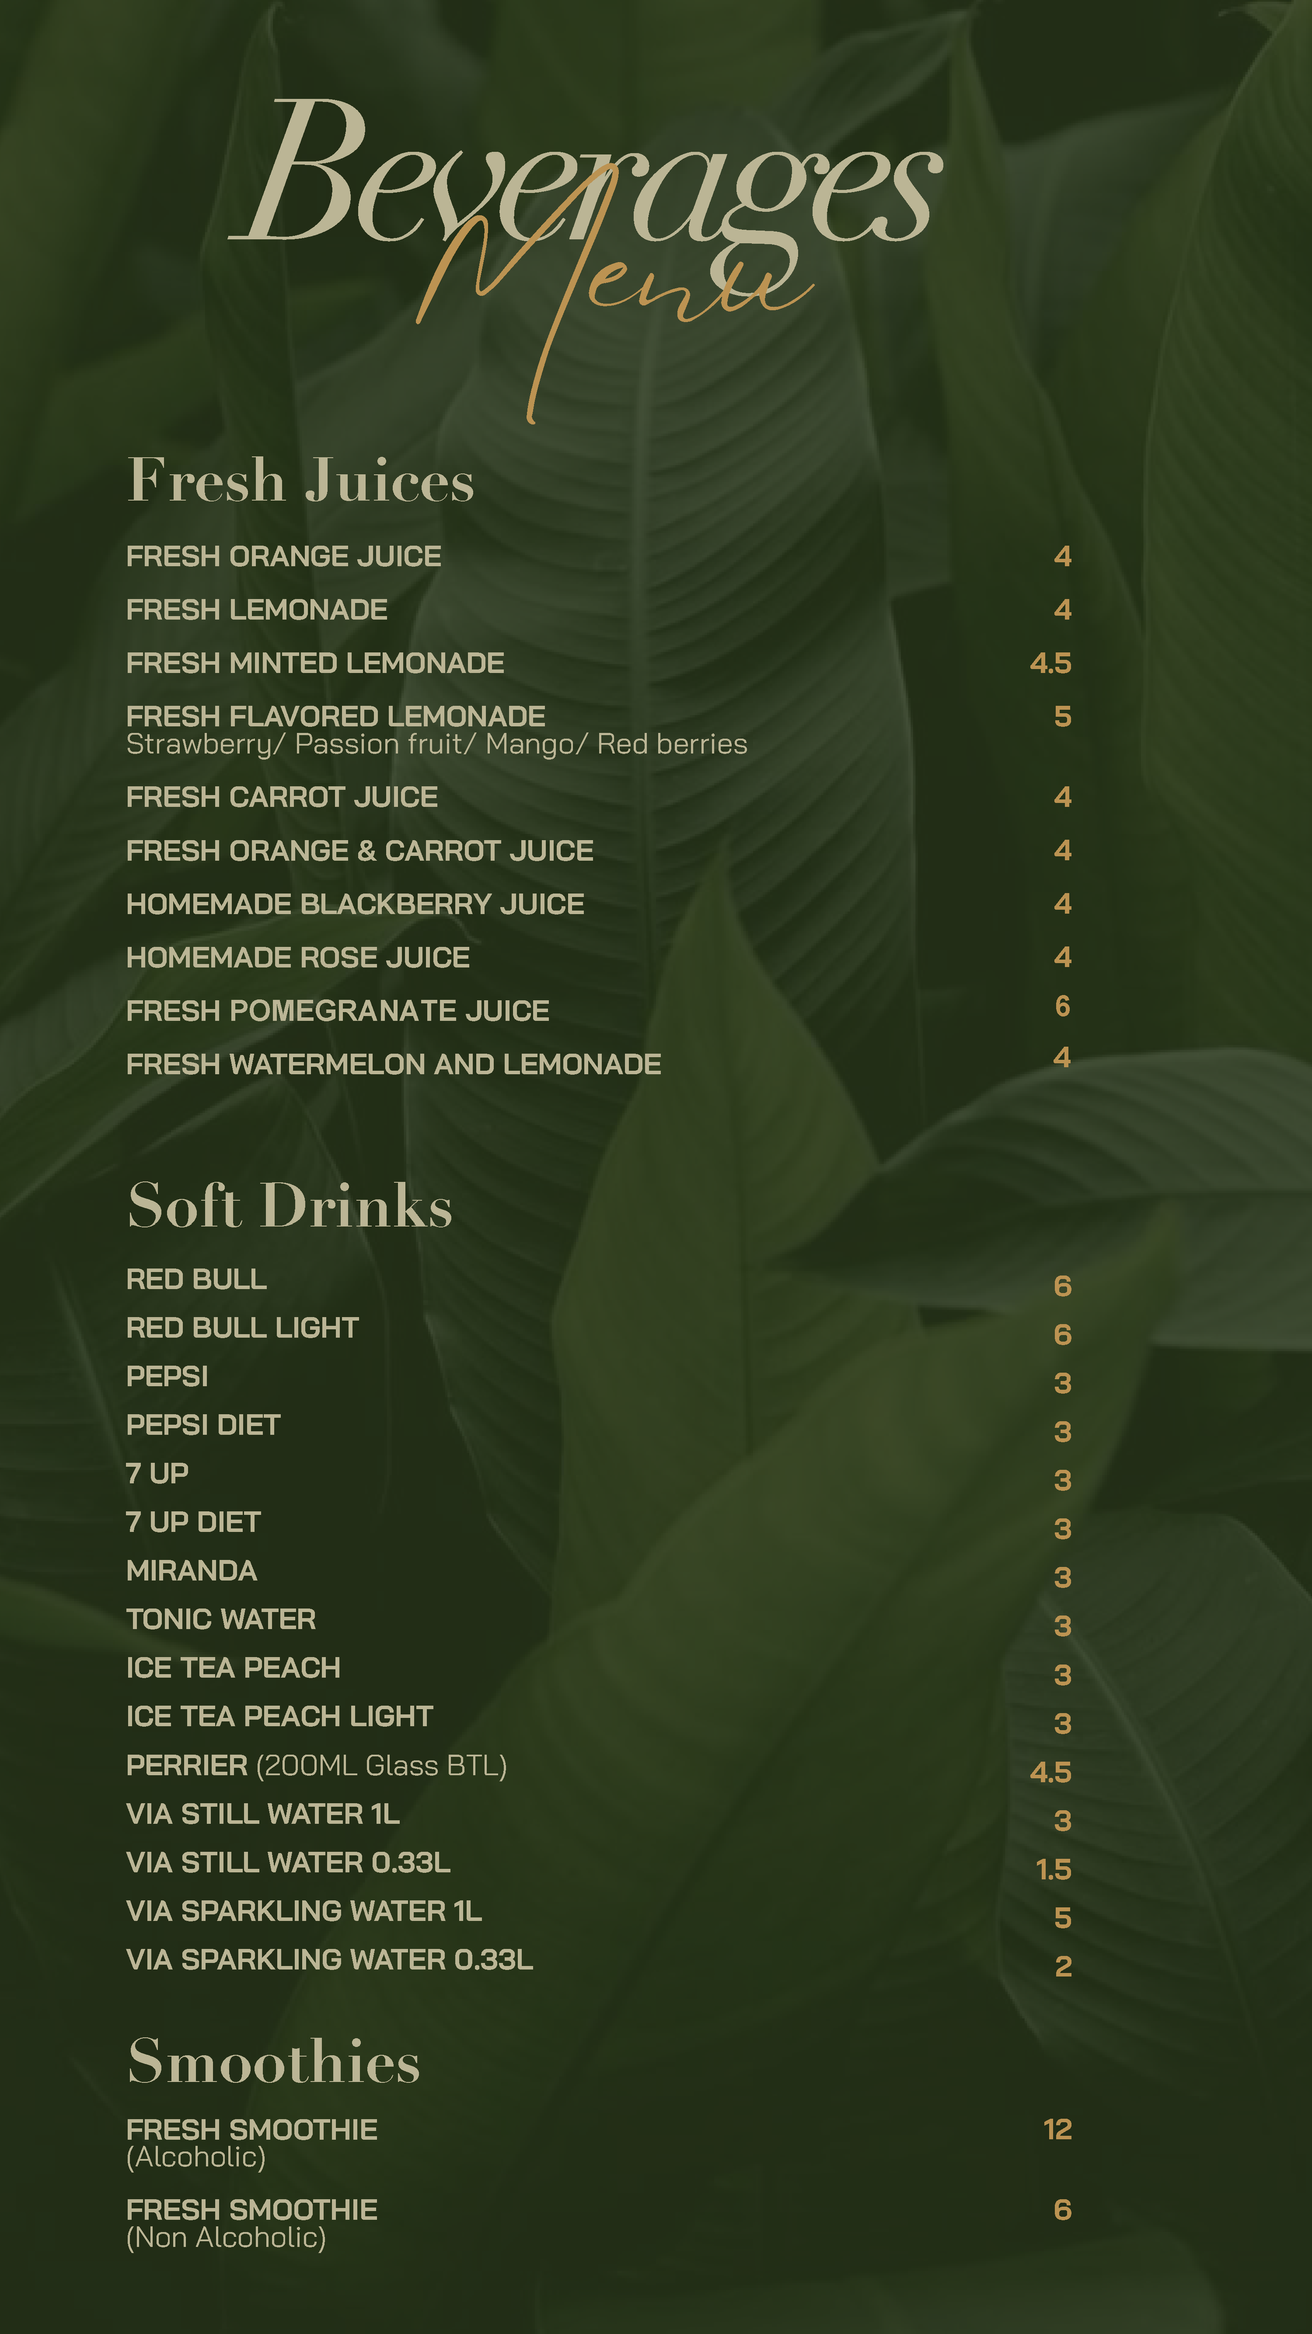The width and height of the screenshot is (1312, 2334).
Task: Choose Fresh Pomegranate Juice
Action: (338, 1011)
